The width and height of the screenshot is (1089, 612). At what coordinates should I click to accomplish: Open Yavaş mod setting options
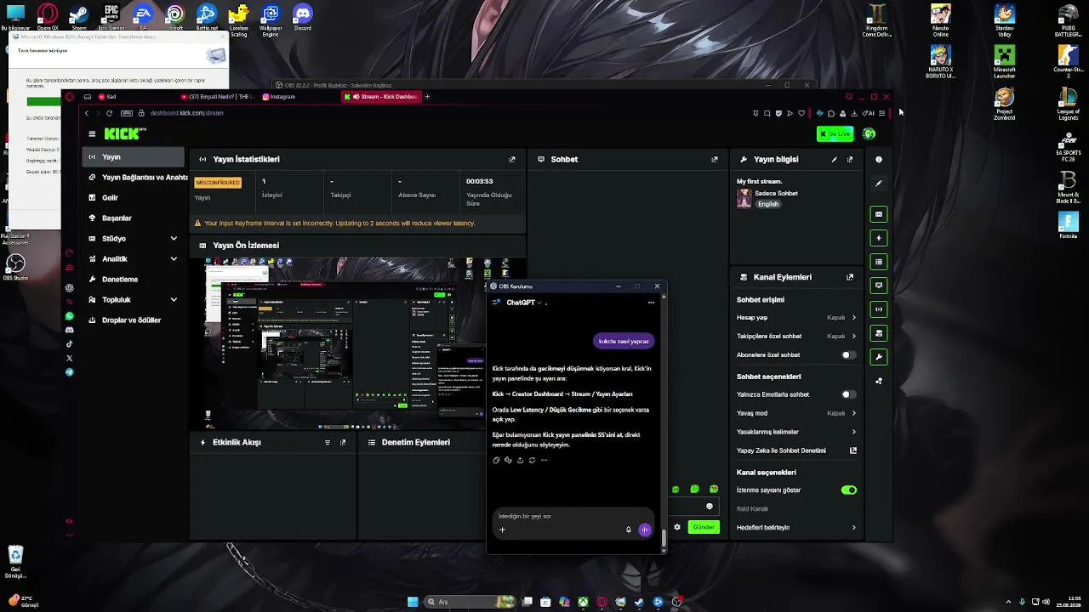(x=796, y=413)
